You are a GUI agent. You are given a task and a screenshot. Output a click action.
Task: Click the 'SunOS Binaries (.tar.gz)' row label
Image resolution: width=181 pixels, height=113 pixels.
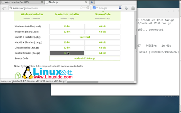pyautogui.click(x=27, y=53)
